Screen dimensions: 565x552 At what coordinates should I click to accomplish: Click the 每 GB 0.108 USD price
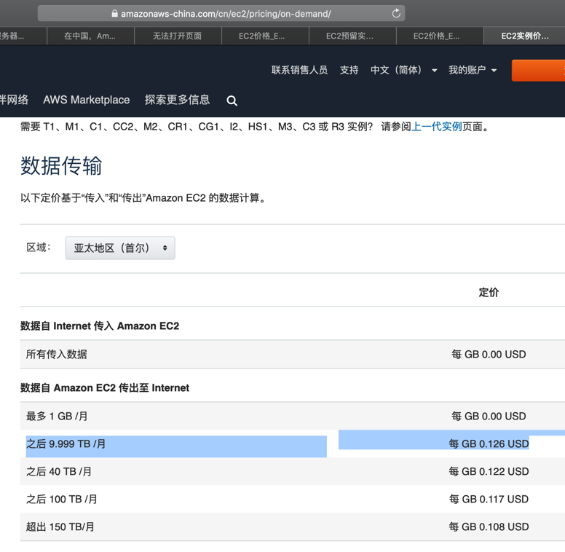489,527
